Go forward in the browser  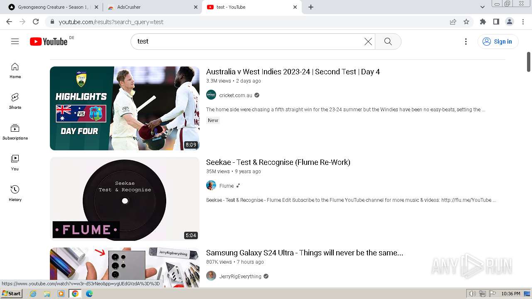(x=22, y=22)
